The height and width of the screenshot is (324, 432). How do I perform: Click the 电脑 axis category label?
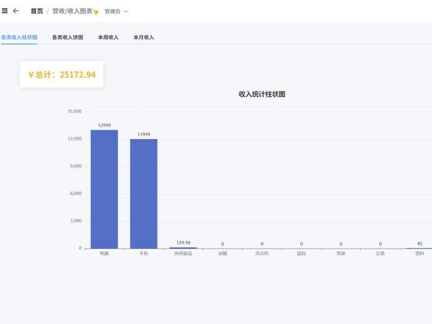point(104,253)
